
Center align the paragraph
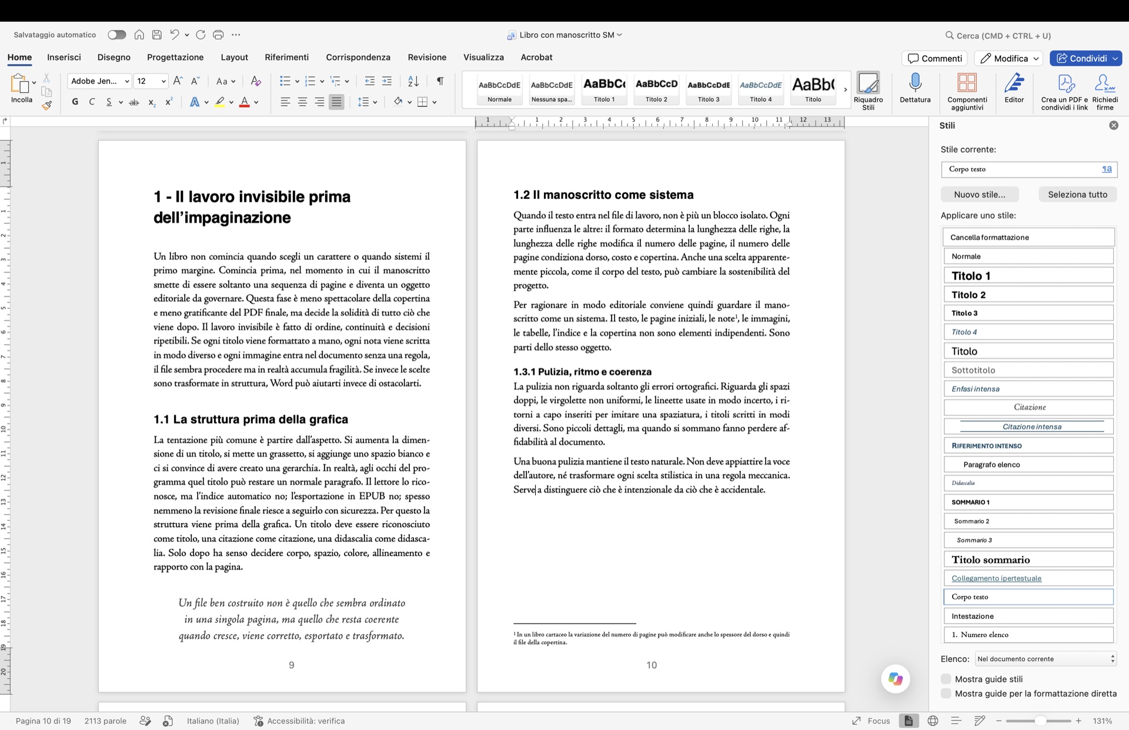tap(302, 102)
